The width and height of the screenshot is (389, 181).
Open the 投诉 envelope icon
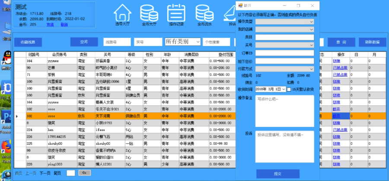coord(230,14)
